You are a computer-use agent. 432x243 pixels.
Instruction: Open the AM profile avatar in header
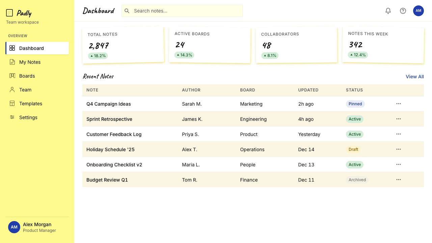pos(418,11)
